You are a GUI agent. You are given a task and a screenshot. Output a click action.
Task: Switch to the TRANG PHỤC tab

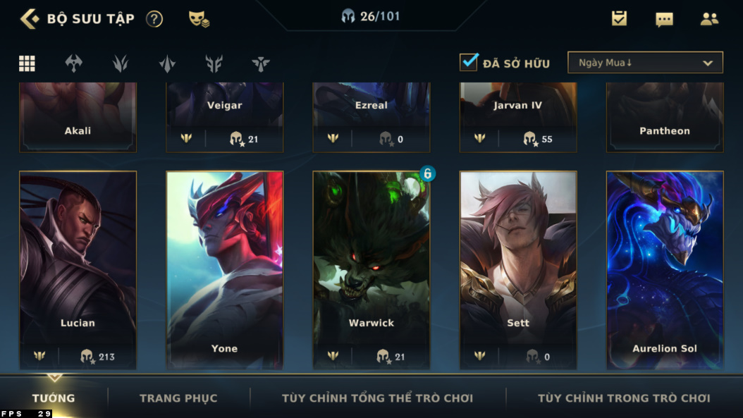(178, 398)
